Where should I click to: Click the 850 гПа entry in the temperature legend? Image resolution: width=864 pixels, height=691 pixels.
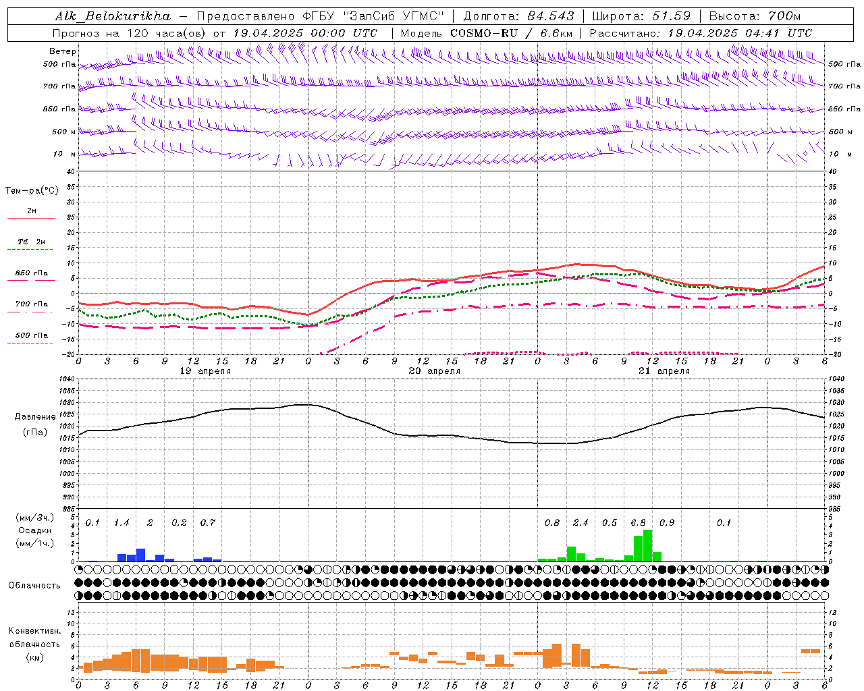[x=32, y=273]
